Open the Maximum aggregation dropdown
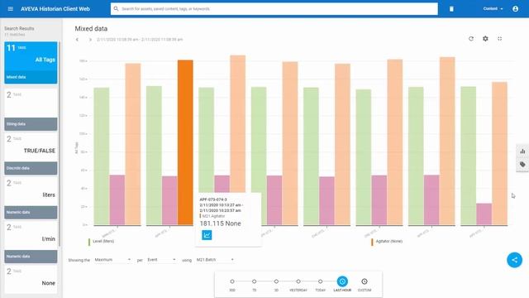Image resolution: width=529 pixels, height=298 pixels. pyautogui.click(x=112, y=260)
